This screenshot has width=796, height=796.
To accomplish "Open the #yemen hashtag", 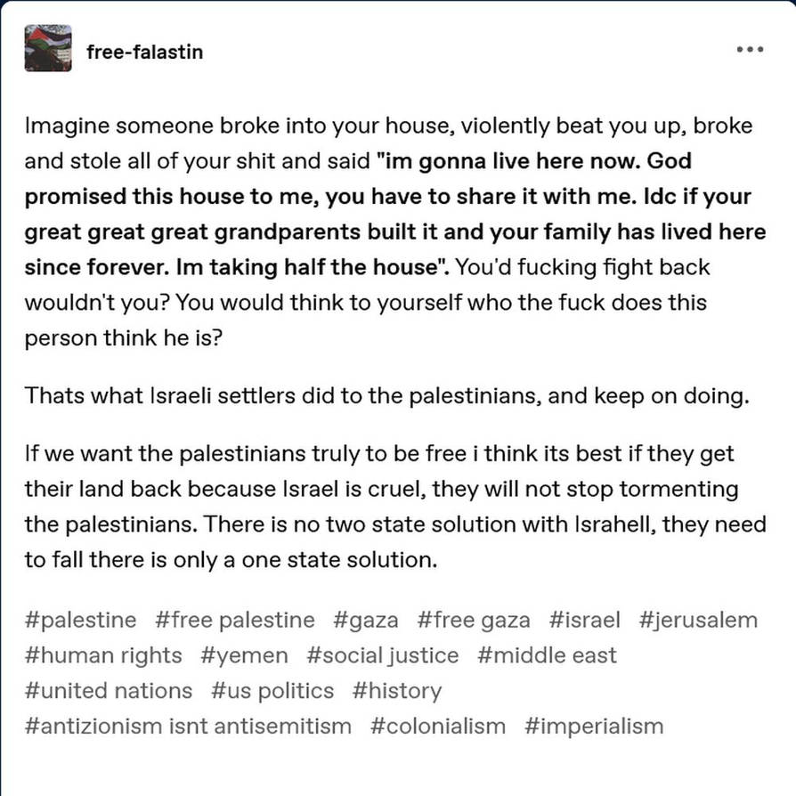I will pyautogui.click(x=244, y=655).
